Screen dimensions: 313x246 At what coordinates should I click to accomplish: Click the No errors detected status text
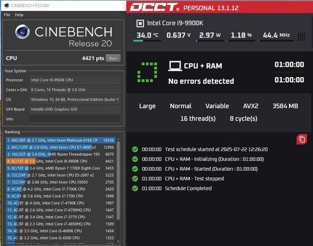201,81
